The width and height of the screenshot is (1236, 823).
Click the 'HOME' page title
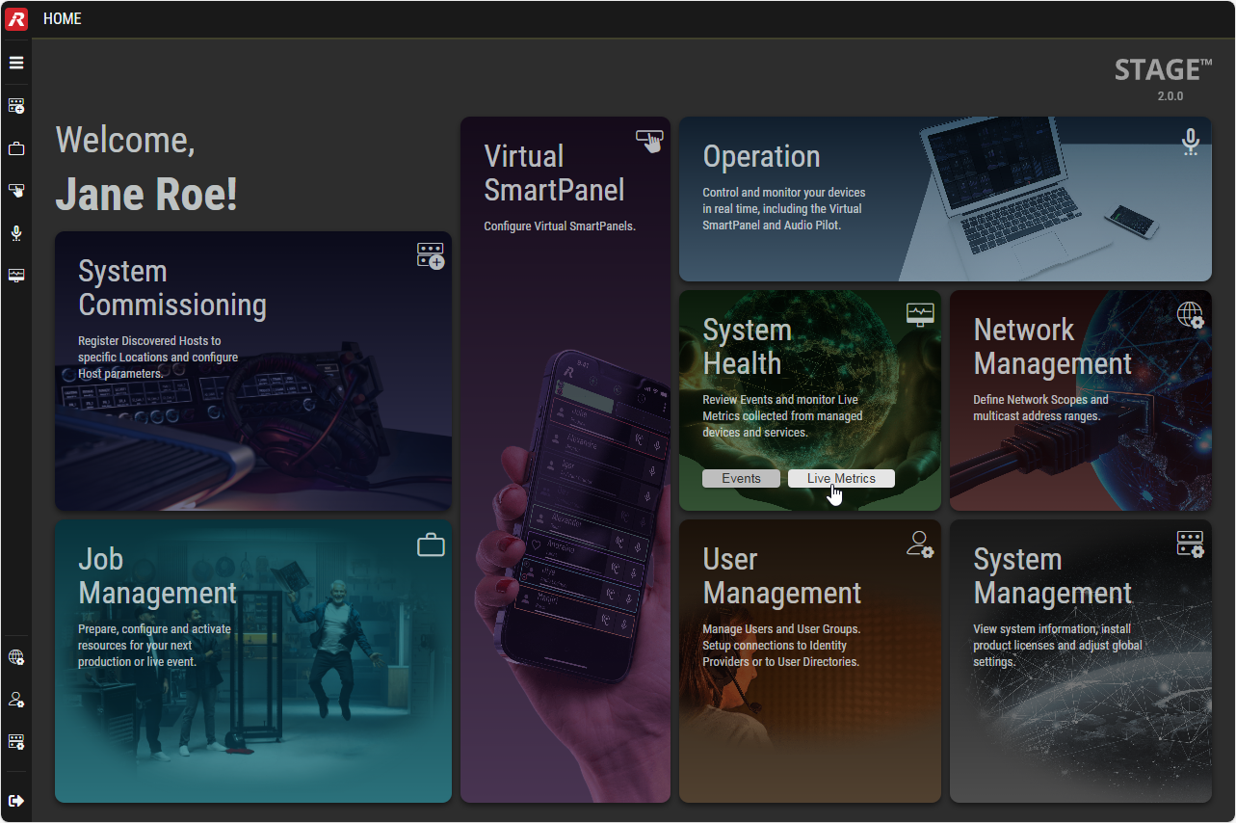click(63, 18)
